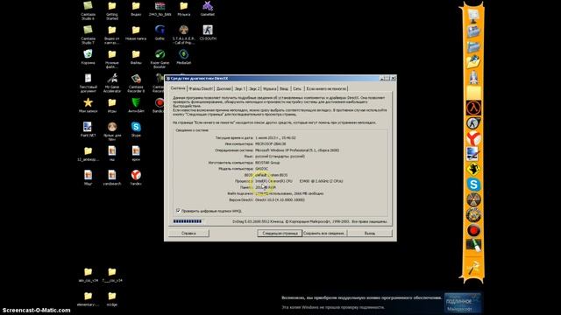Switch to the Система tab
Image resolution: width=561 pixels, height=315 pixels.
coord(178,88)
